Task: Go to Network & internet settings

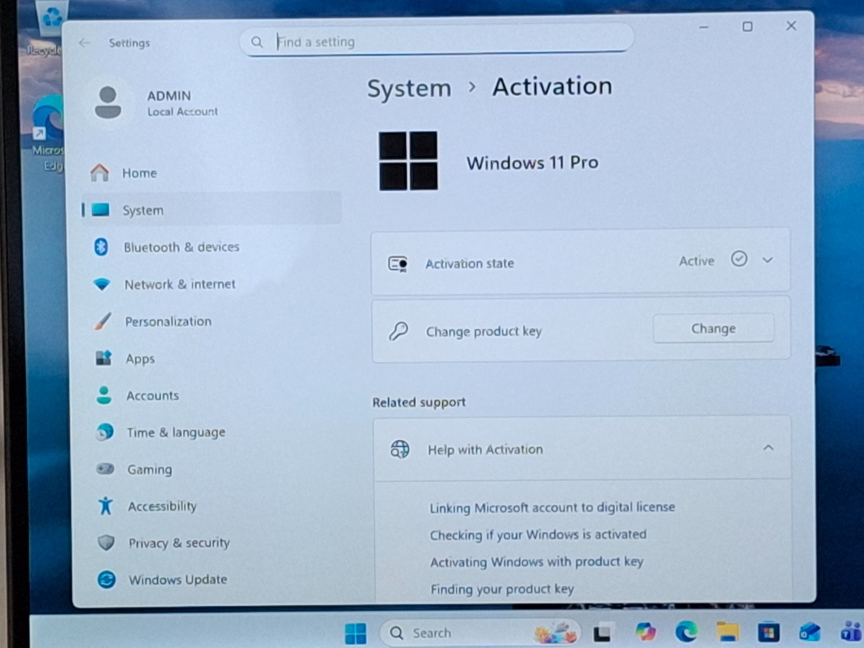Action: tap(180, 284)
